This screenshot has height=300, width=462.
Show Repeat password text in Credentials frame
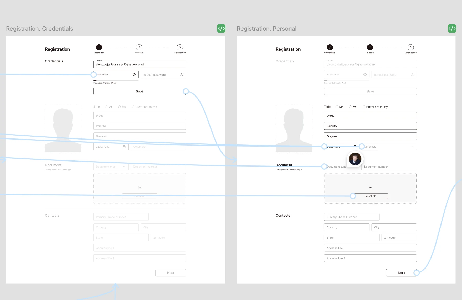[x=182, y=75]
